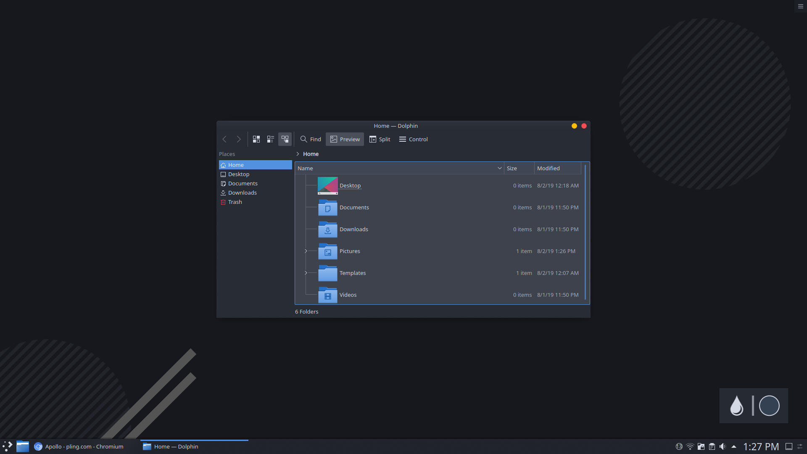Click the Show Desktop tray icon
Viewport: 807px width, 454px height.
click(x=789, y=446)
